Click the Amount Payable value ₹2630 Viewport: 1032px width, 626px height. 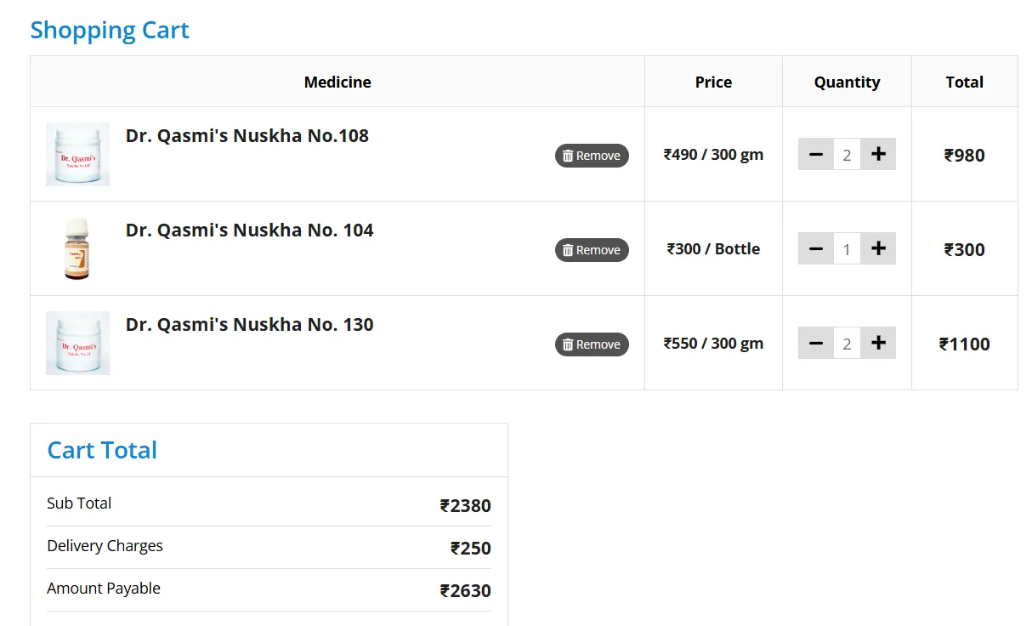click(465, 591)
